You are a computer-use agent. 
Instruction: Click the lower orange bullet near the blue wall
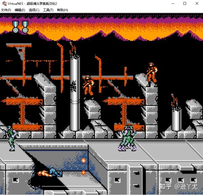point(84,173)
